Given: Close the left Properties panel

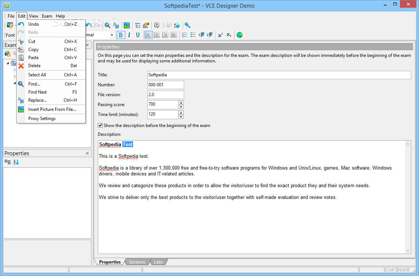Looking at the screenshot, I should (87, 153).
